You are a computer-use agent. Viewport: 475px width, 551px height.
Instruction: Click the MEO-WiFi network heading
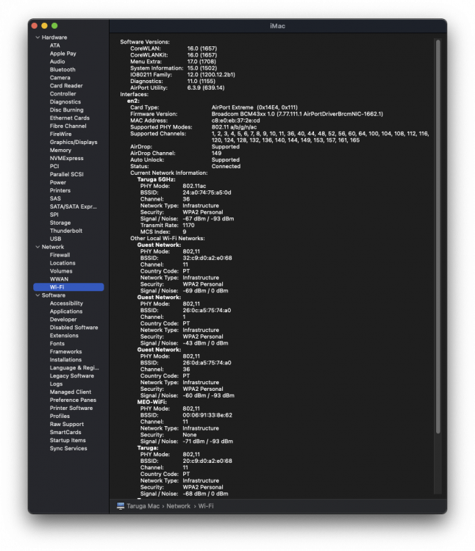(x=152, y=403)
